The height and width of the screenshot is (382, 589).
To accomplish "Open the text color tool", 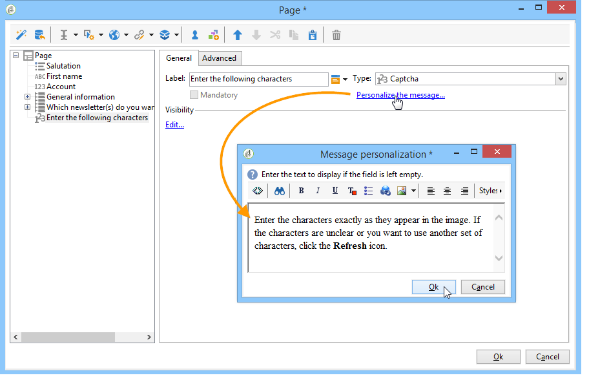I will 351,191.
